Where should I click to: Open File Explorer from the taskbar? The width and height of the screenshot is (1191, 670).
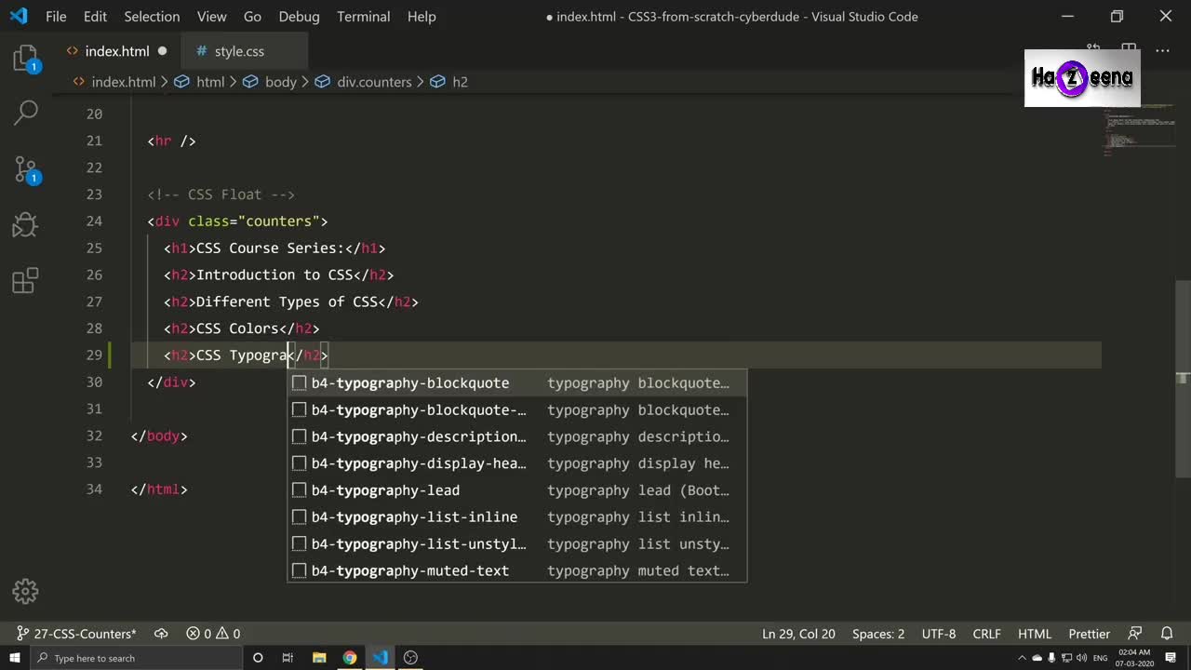pyautogui.click(x=318, y=658)
